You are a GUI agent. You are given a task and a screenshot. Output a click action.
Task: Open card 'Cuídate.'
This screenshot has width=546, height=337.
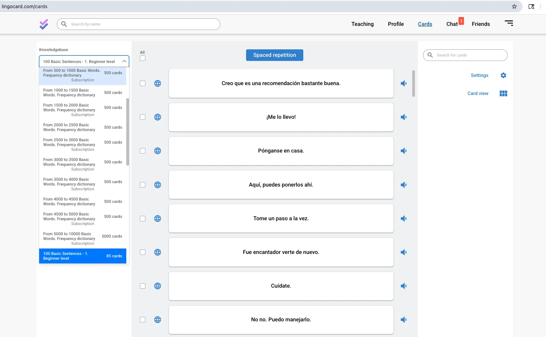[x=281, y=286]
